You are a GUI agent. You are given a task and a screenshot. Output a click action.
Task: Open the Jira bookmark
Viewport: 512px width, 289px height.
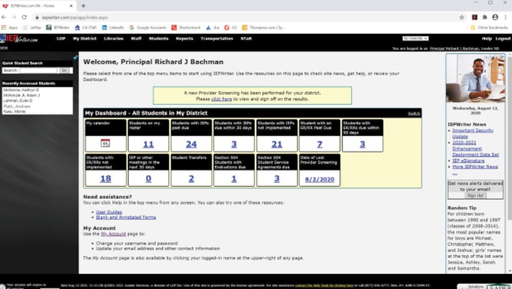tap(212, 28)
